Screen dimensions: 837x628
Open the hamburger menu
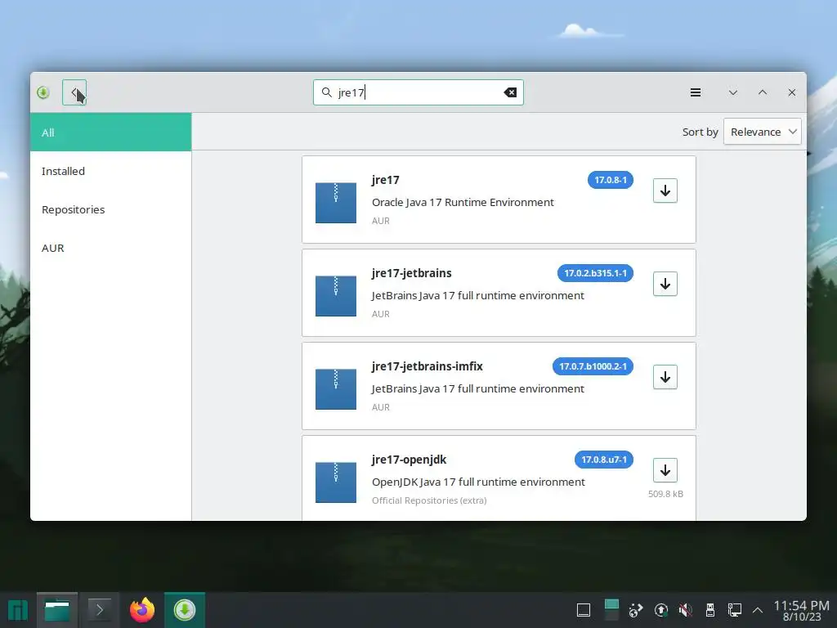695,92
